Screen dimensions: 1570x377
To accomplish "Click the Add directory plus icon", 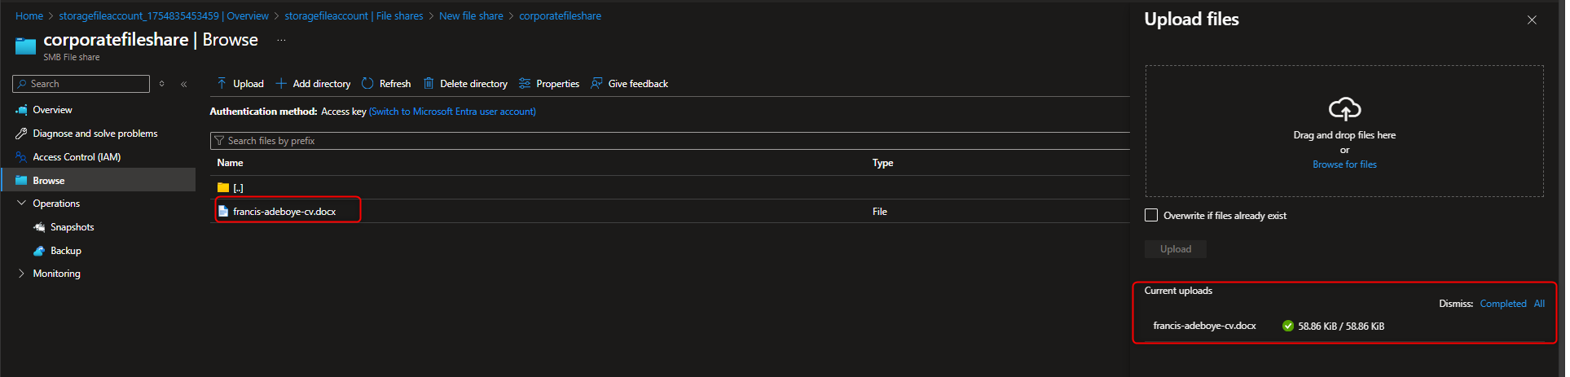I will 281,84.
